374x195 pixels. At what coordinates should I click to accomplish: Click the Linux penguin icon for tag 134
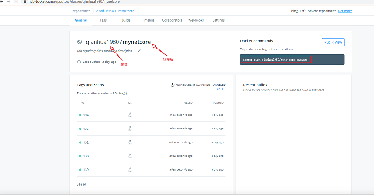pos(130,115)
